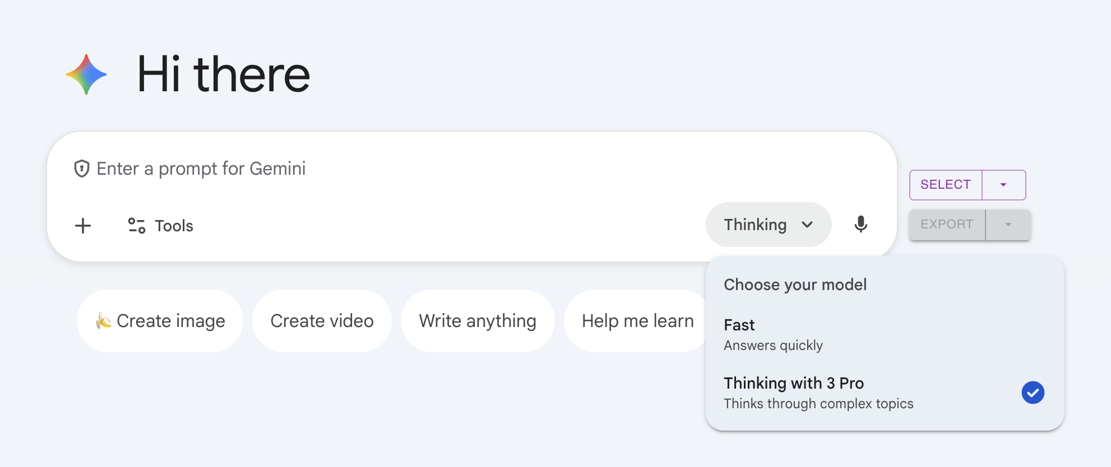This screenshot has height=467, width=1111.
Task: Click the plus icon to add files
Action: 83,226
